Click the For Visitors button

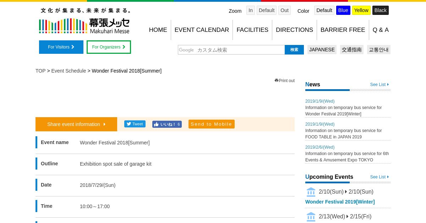tap(61, 47)
